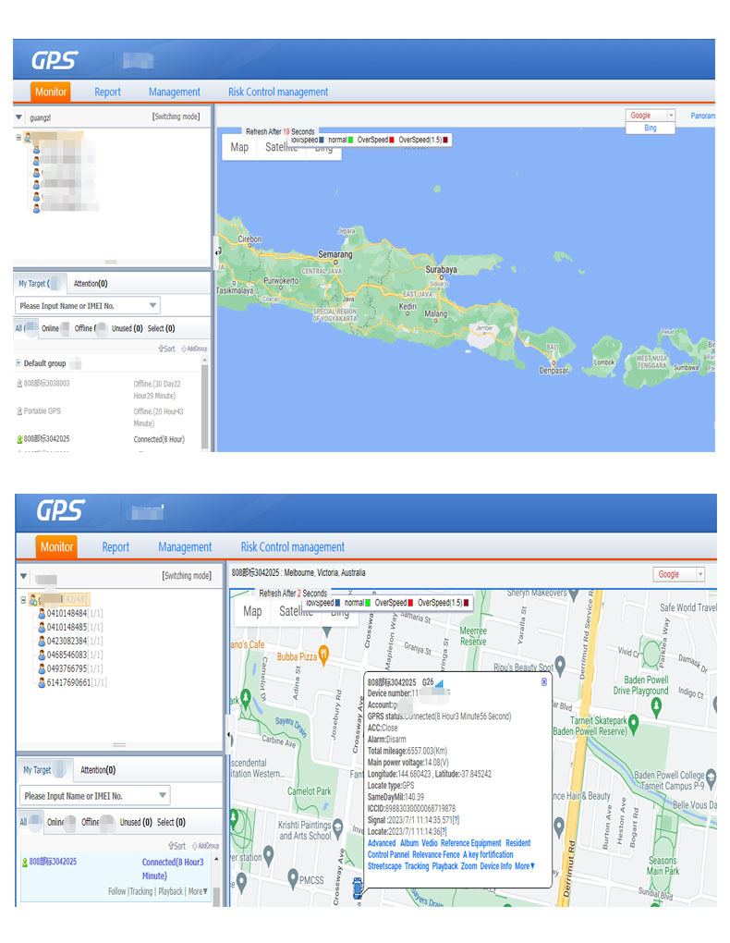Click the G26 signal strength bars icon
Viewport: 730px width, 943px height.
[x=440, y=683]
